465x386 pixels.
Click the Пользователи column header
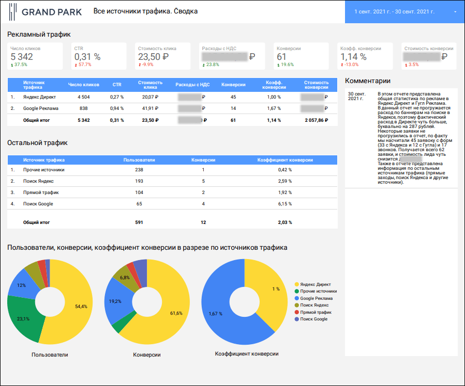(139, 160)
